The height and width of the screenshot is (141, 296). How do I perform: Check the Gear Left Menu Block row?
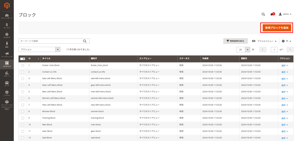click(23, 85)
